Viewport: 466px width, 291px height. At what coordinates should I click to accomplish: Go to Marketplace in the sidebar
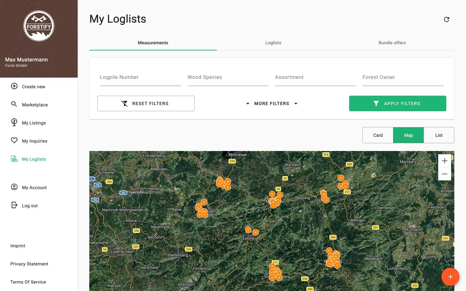click(x=35, y=105)
